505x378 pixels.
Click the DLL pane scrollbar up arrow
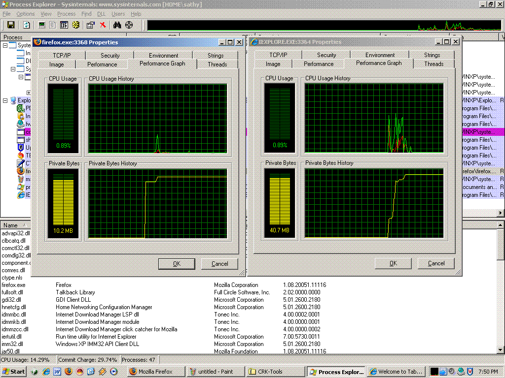tap(500, 225)
